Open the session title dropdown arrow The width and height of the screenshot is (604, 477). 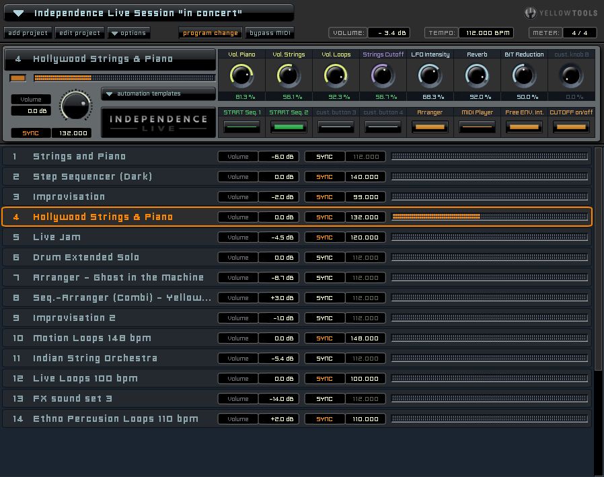(18, 13)
